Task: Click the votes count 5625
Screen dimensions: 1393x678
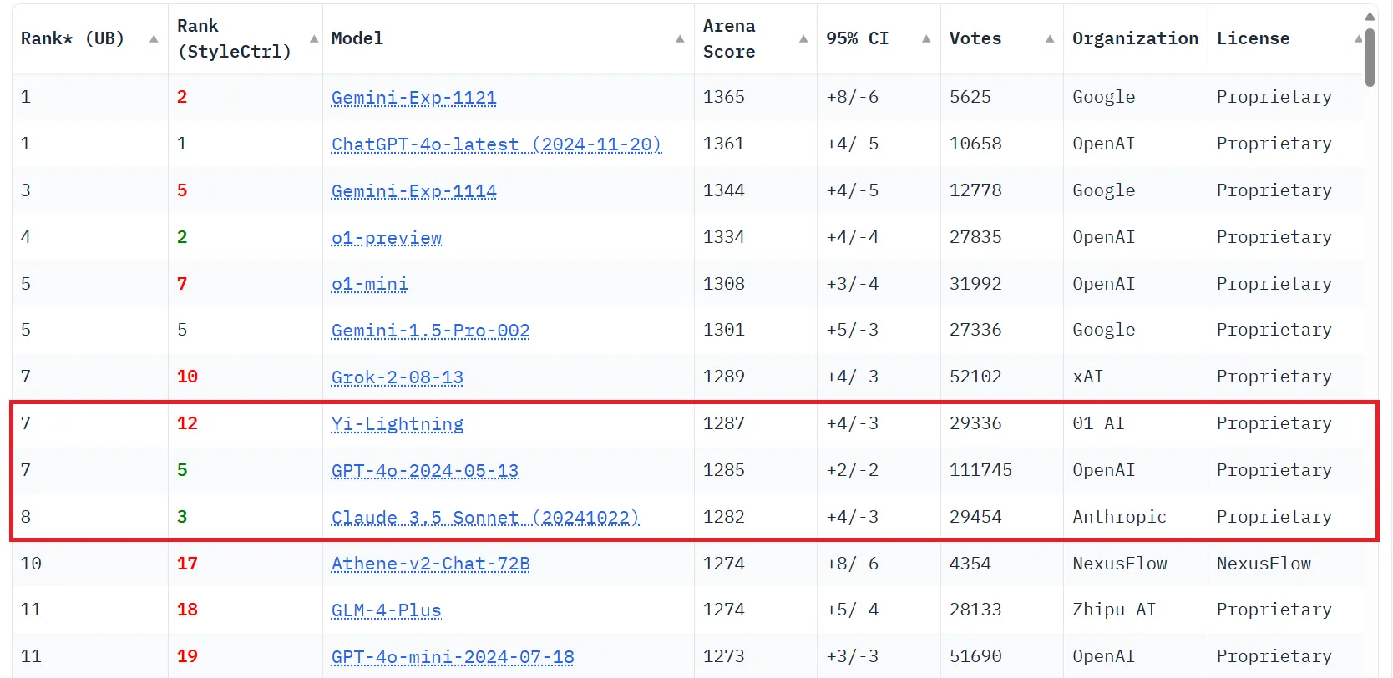Action: [970, 97]
